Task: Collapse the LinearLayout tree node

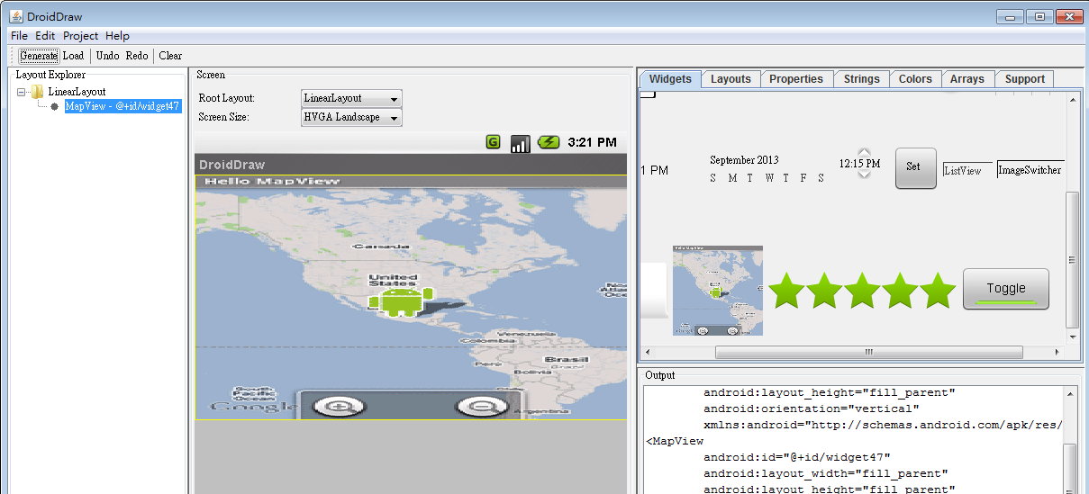Action: (x=22, y=92)
